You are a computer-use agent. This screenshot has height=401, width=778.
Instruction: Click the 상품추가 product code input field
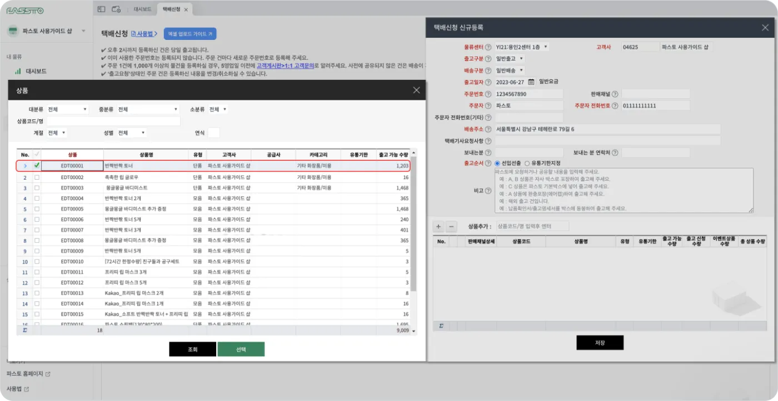[532, 226]
